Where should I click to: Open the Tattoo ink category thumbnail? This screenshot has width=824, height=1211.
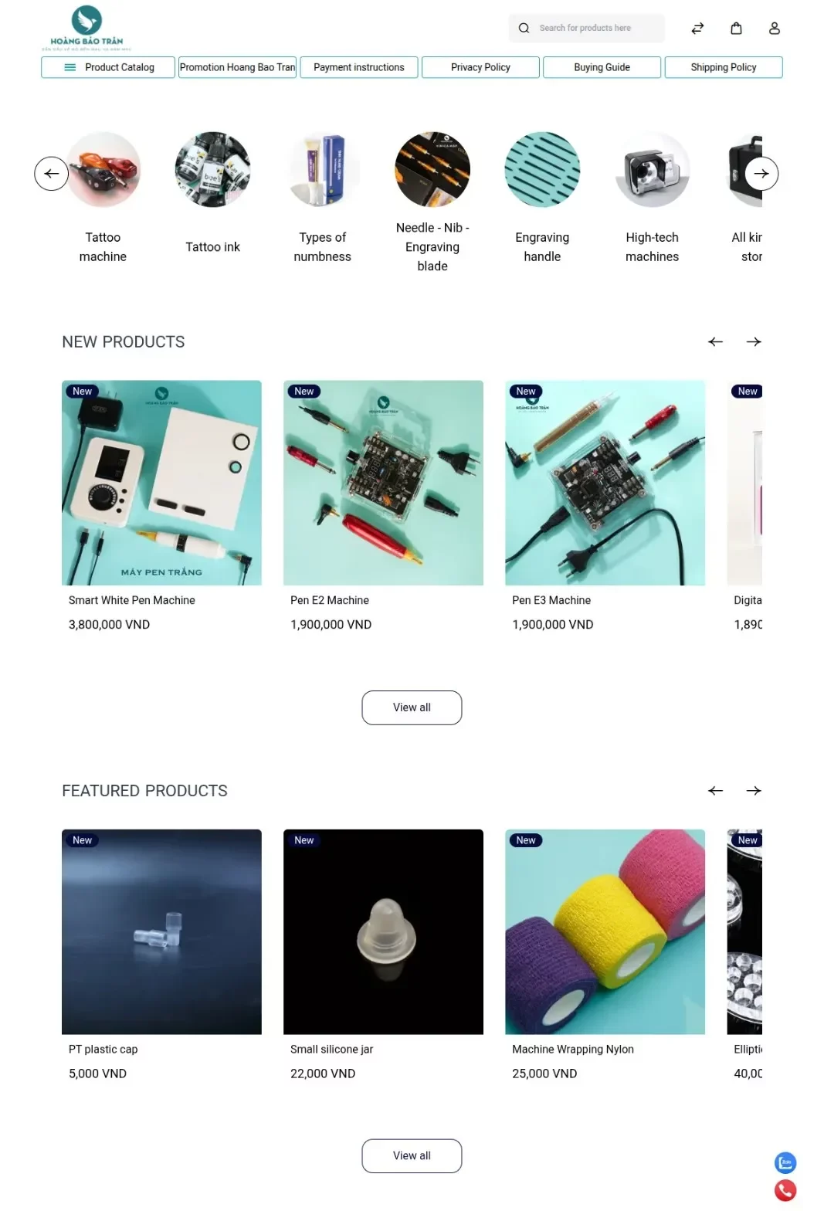[x=213, y=170]
